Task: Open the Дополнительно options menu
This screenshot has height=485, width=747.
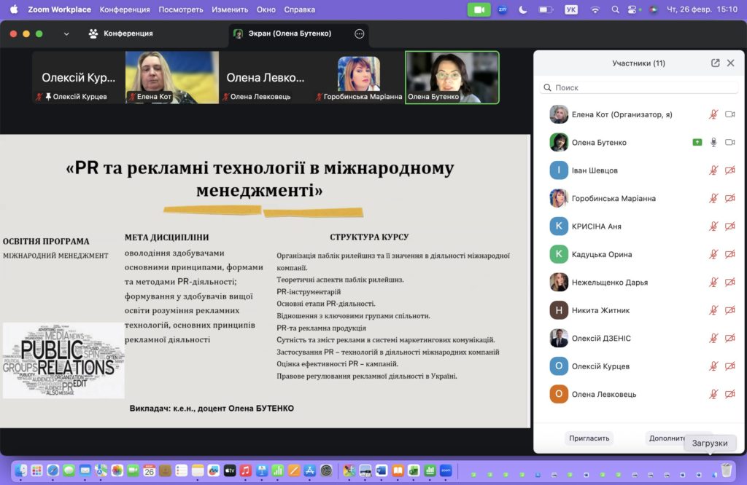Action: point(664,438)
